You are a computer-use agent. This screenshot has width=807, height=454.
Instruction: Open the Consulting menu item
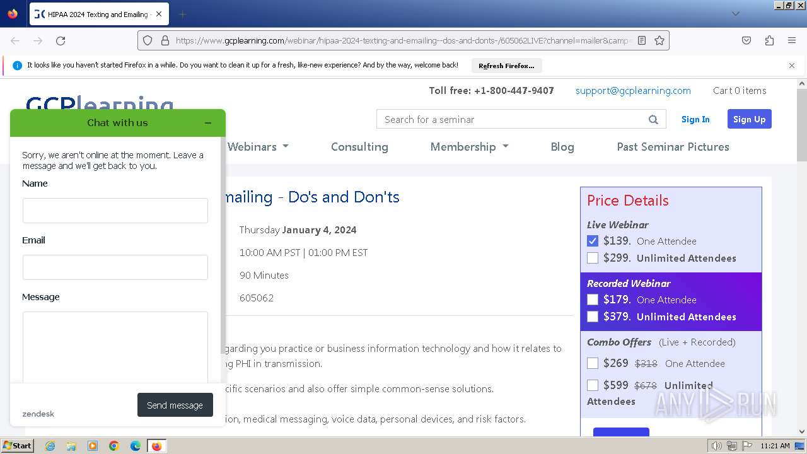[359, 146]
